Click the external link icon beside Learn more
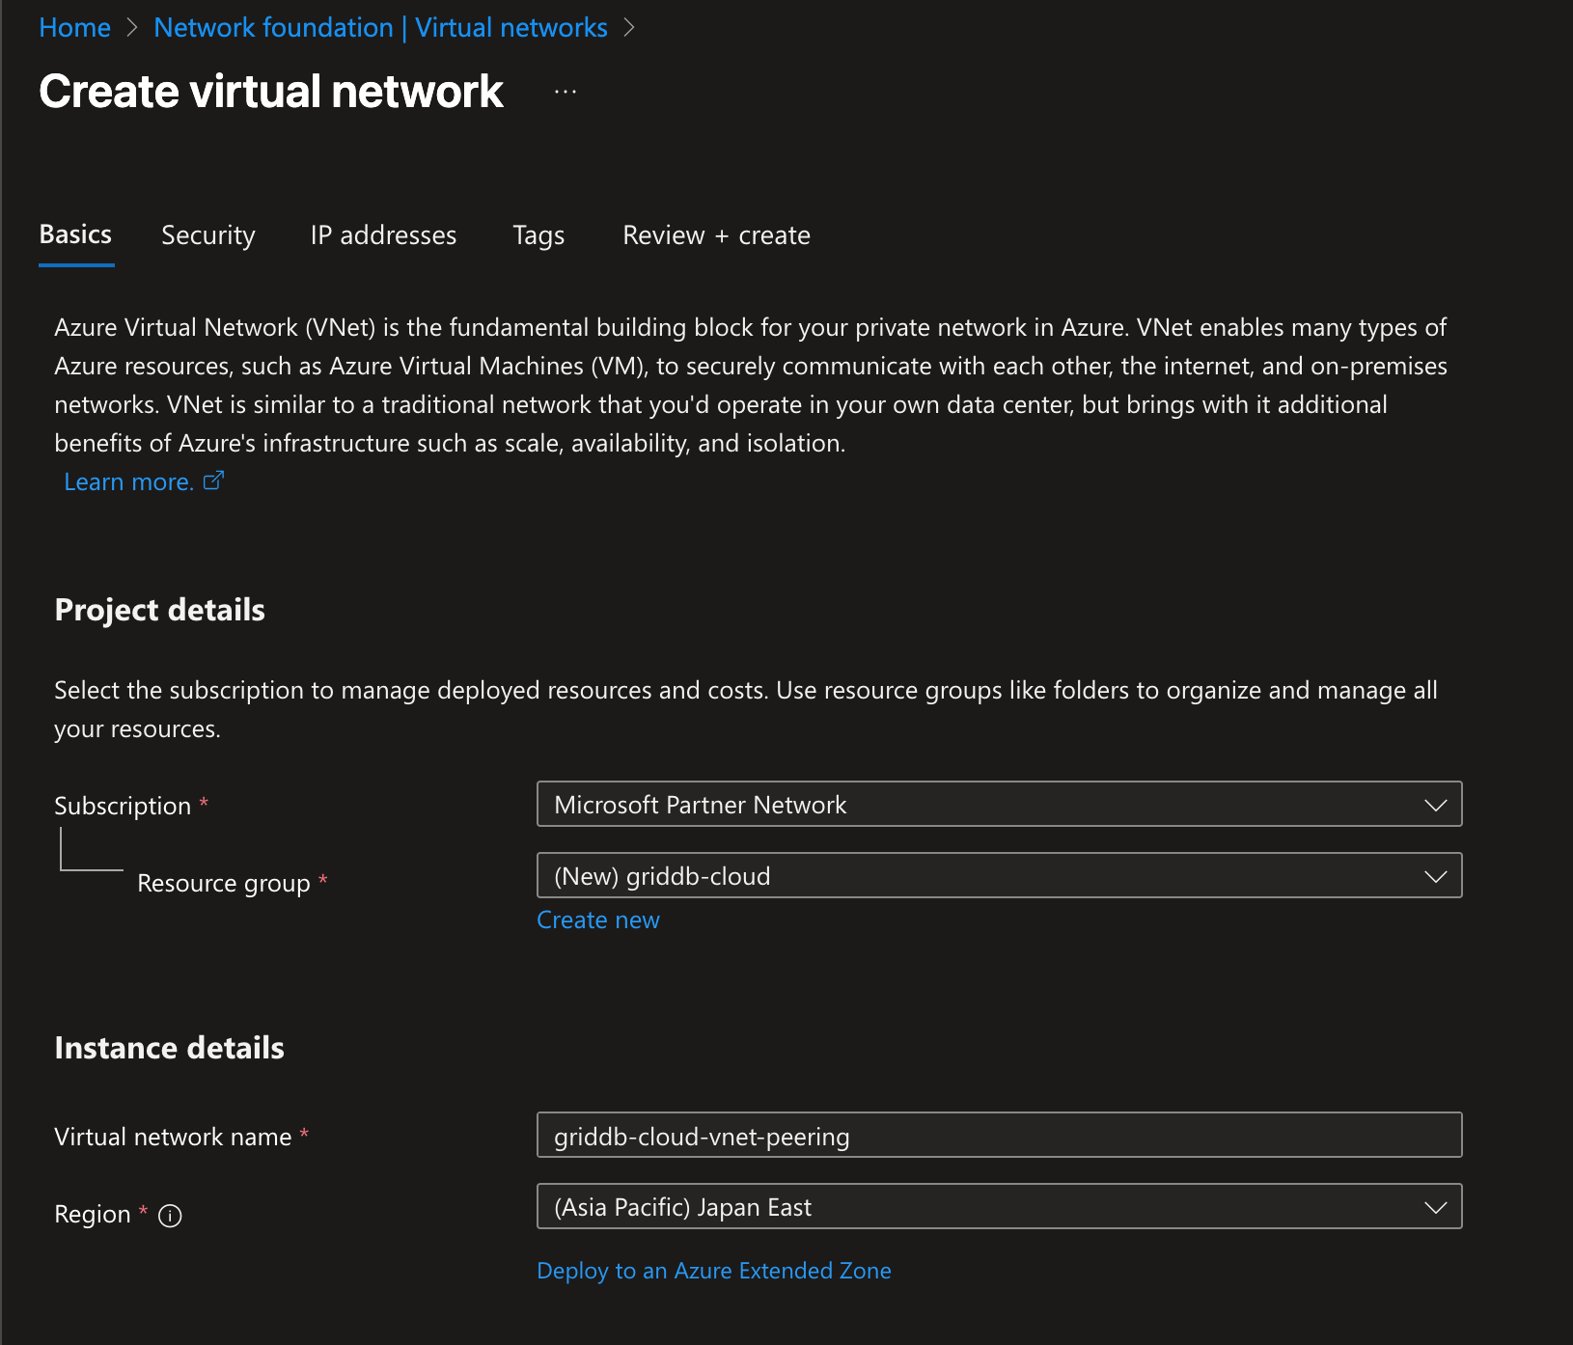The height and width of the screenshot is (1345, 1573). coord(213,480)
